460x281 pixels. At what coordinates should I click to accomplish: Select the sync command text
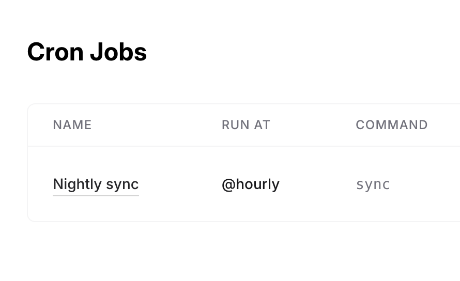pyautogui.click(x=373, y=184)
